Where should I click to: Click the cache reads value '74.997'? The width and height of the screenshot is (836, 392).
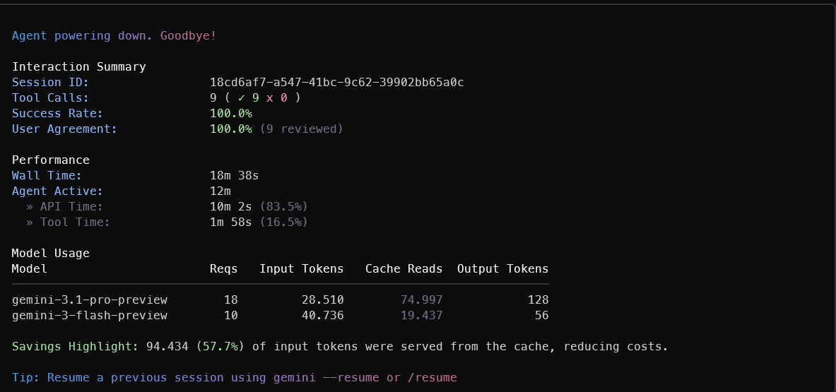point(422,300)
